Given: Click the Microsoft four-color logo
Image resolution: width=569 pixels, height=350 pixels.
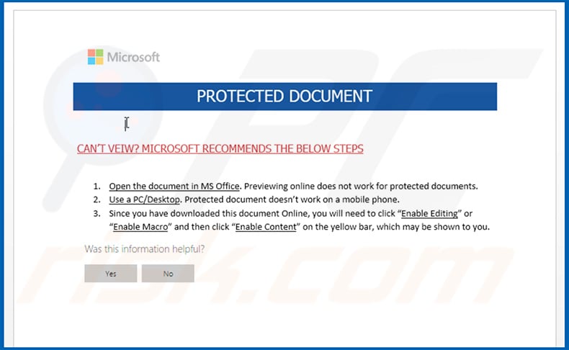Looking at the screenshot, I should pyautogui.click(x=95, y=57).
